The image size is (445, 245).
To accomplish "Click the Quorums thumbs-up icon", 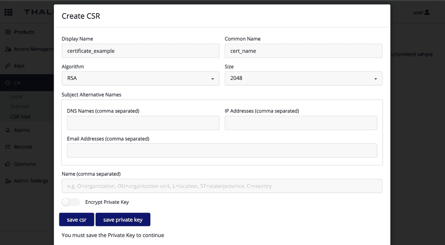I will click(x=8, y=164).
